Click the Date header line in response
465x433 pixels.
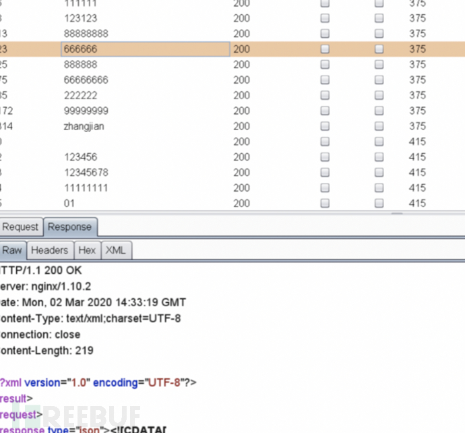point(93,302)
